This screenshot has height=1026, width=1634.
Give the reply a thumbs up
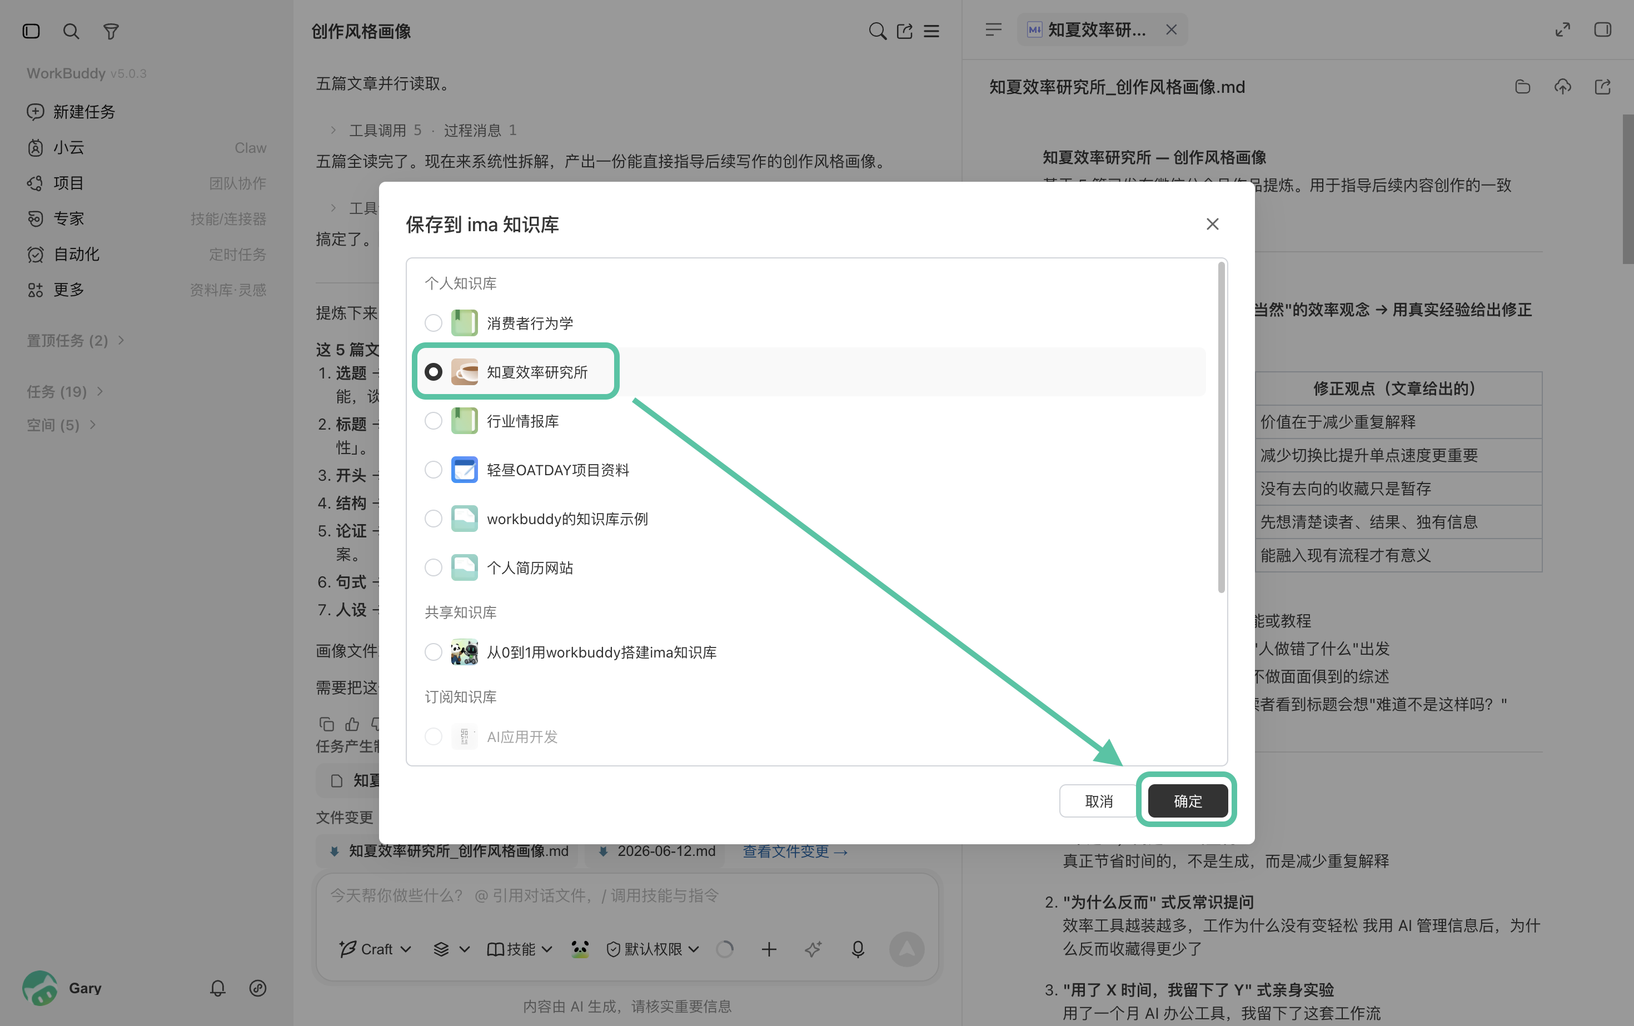pos(352,724)
